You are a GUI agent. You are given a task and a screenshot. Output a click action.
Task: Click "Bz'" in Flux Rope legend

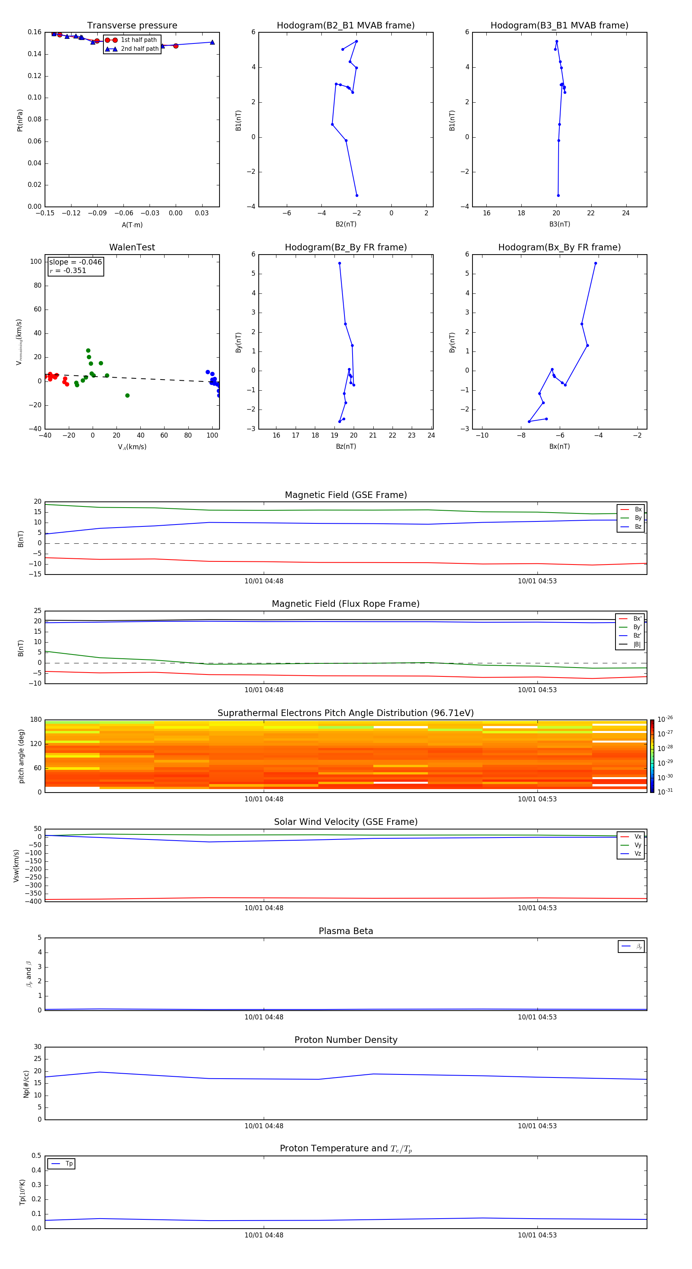pyautogui.click(x=630, y=636)
